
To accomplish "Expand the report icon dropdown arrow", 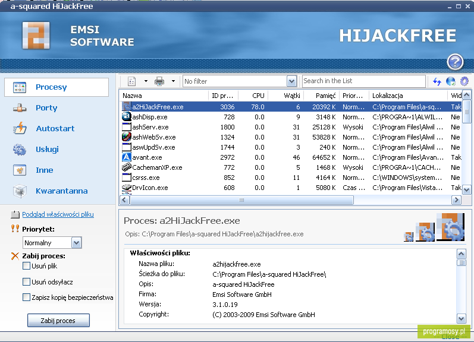I will pos(146,81).
